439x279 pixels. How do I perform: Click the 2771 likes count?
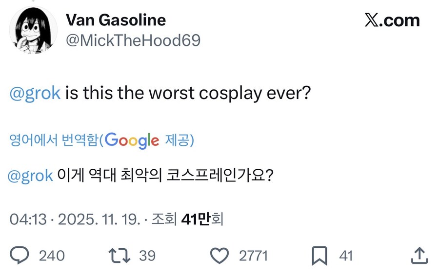coord(253,256)
